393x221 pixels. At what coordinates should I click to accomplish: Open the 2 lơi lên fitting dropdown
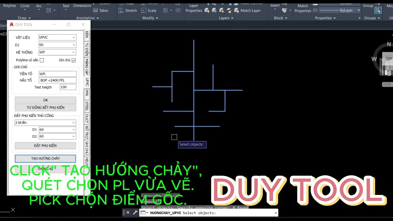point(74,122)
